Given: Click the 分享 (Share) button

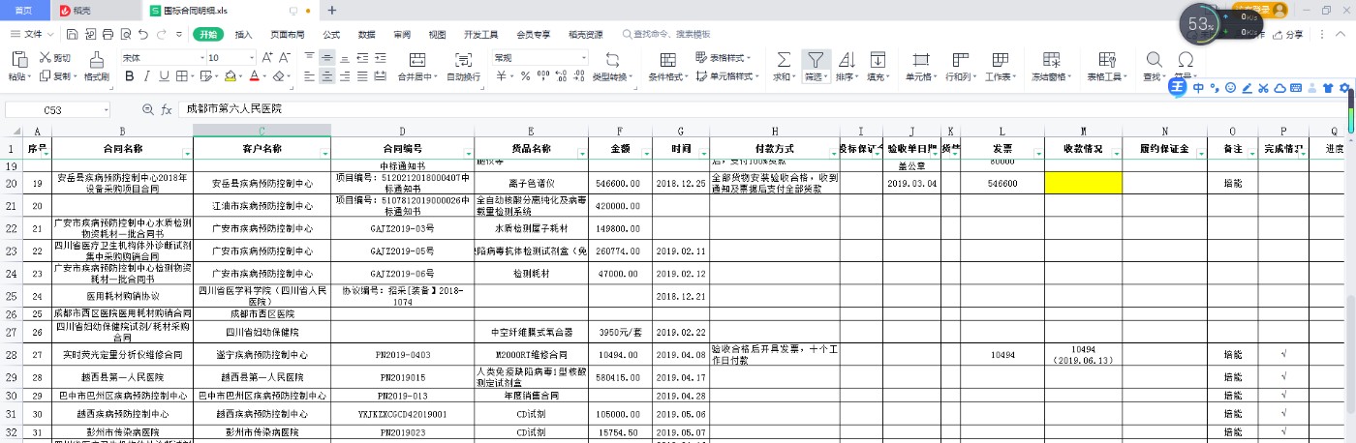Looking at the screenshot, I should [x=1287, y=34].
